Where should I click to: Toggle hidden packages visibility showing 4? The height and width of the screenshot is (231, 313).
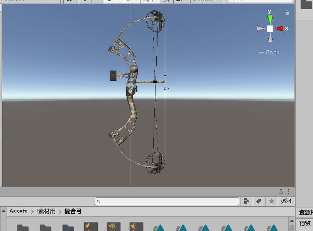(x=286, y=201)
